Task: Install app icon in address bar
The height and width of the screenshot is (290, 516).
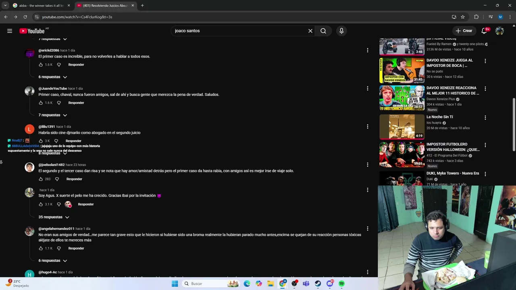Action: [x=454, y=17]
